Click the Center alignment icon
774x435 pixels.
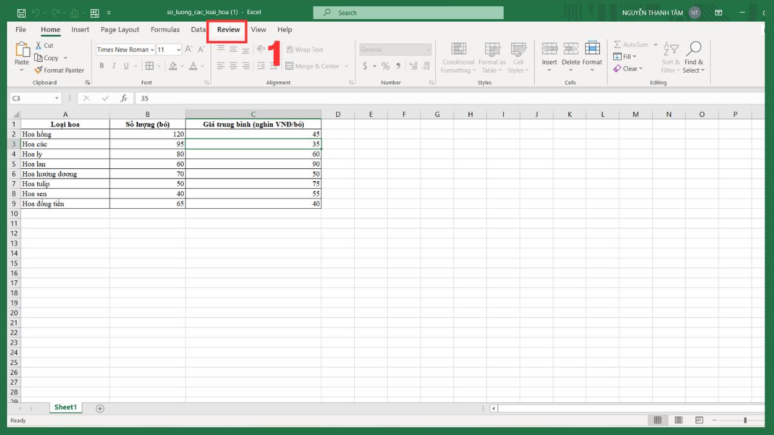[232, 65]
